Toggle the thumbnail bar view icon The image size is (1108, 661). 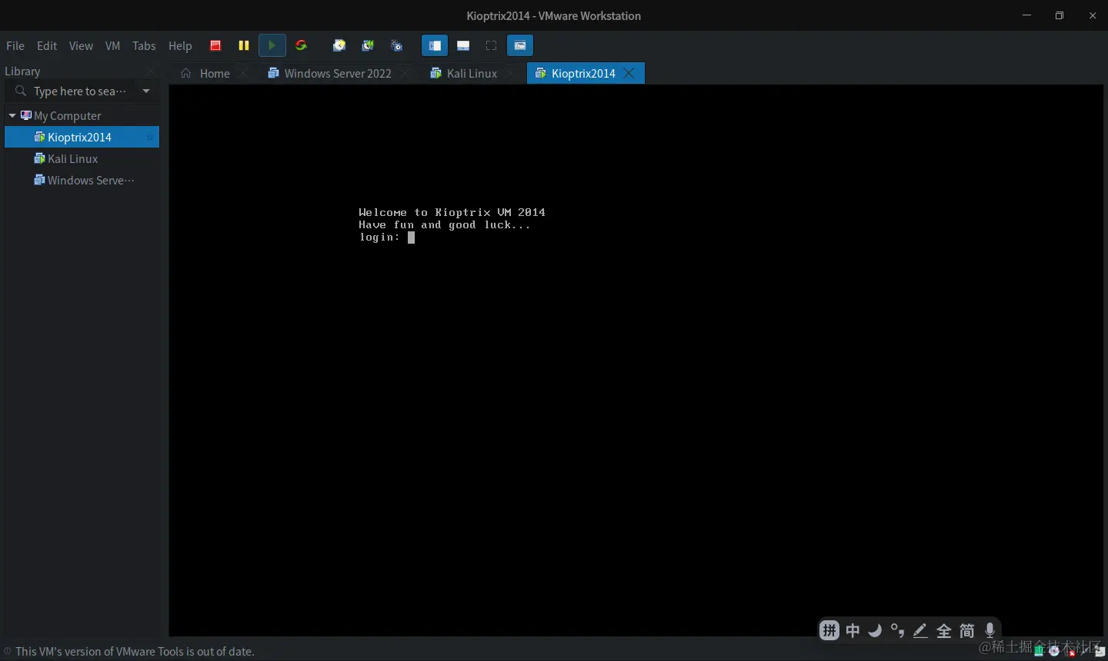coord(463,45)
